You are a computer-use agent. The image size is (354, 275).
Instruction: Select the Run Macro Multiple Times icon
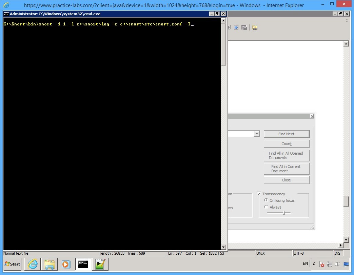[x=236, y=27]
